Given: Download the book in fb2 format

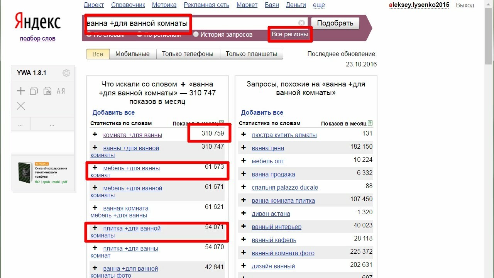Looking at the screenshot, I should (x=38, y=181).
